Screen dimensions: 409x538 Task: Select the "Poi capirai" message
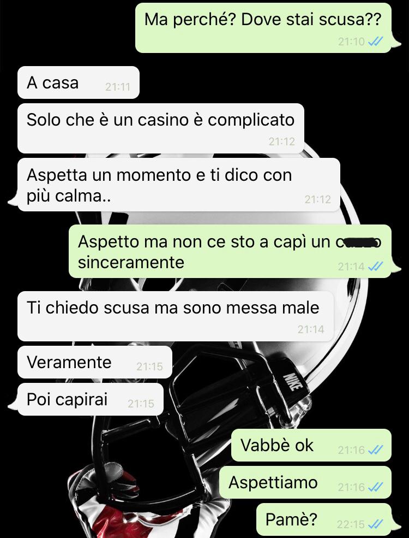click(91, 399)
